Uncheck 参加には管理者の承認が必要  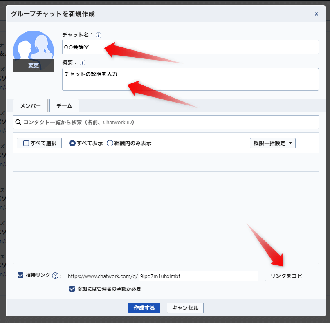pos(72,289)
